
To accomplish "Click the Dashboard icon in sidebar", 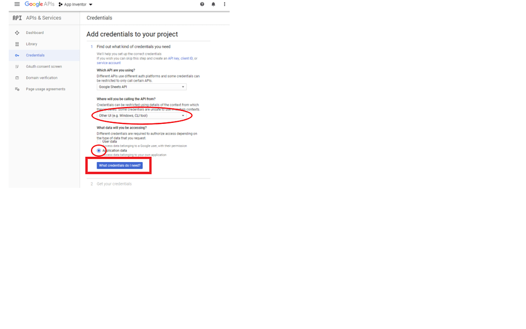I will 17,33.
